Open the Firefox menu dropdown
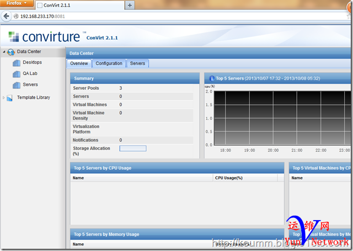Image resolution: width=353 pixels, height=251 pixels. coord(16,3)
